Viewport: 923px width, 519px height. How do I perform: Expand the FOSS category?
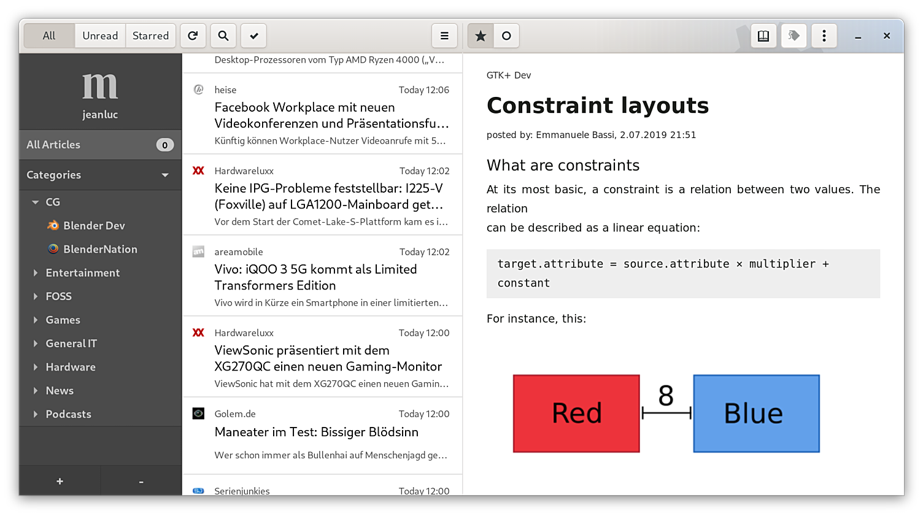36,296
